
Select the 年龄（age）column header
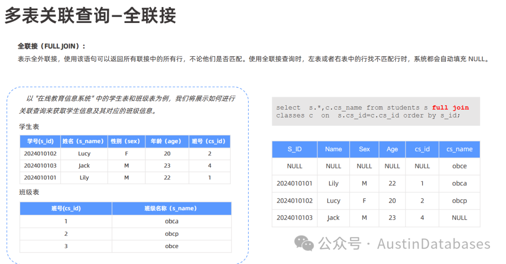[167, 141]
